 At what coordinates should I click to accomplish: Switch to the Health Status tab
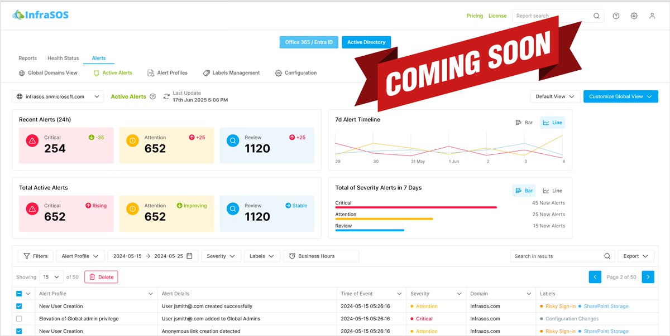tap(63, 58)
